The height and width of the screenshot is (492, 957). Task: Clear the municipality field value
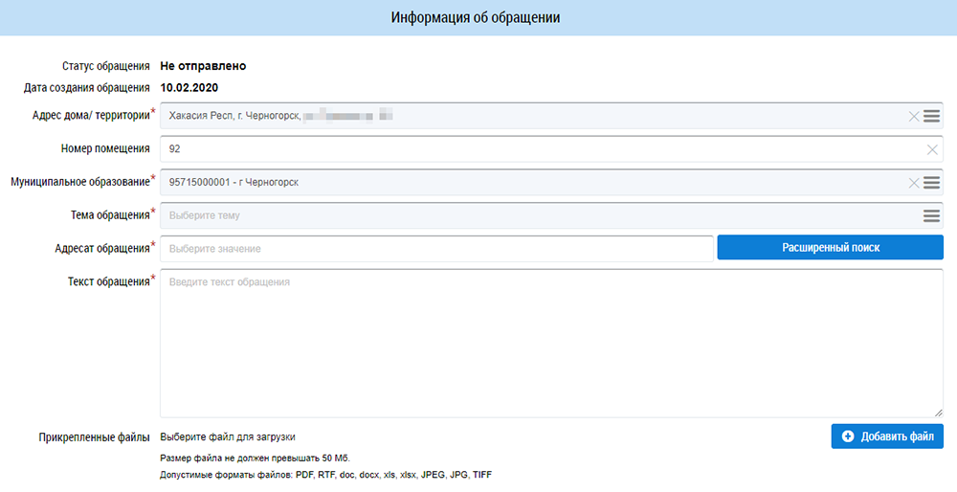pyautogui.click(x=914, y=183)
